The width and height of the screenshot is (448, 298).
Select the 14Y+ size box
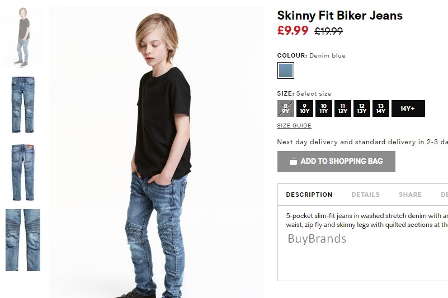click(x=408, y=108)
